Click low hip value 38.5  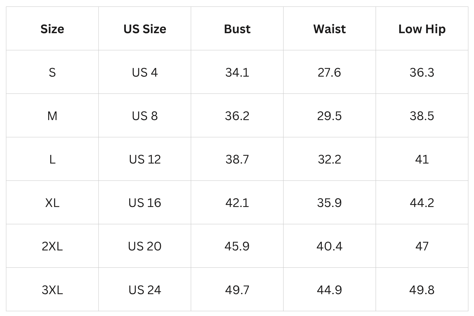(422, 116)
